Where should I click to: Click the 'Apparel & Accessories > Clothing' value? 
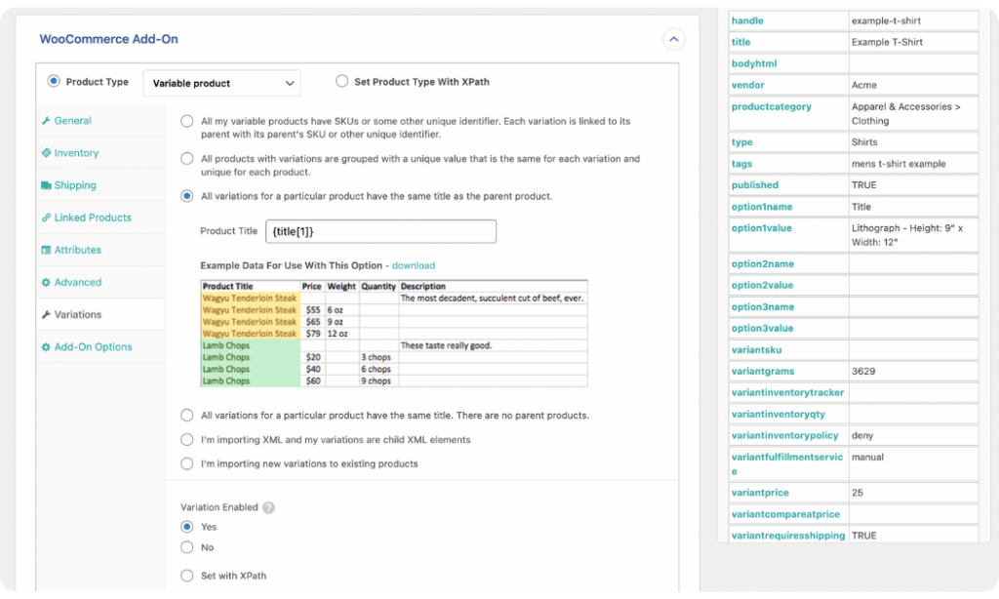(906, 113)
